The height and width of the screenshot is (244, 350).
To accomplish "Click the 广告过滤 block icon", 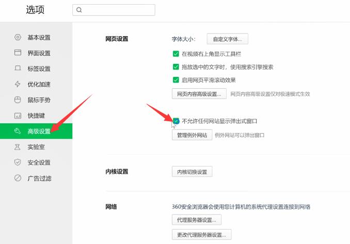I will (x=18, y=178).
